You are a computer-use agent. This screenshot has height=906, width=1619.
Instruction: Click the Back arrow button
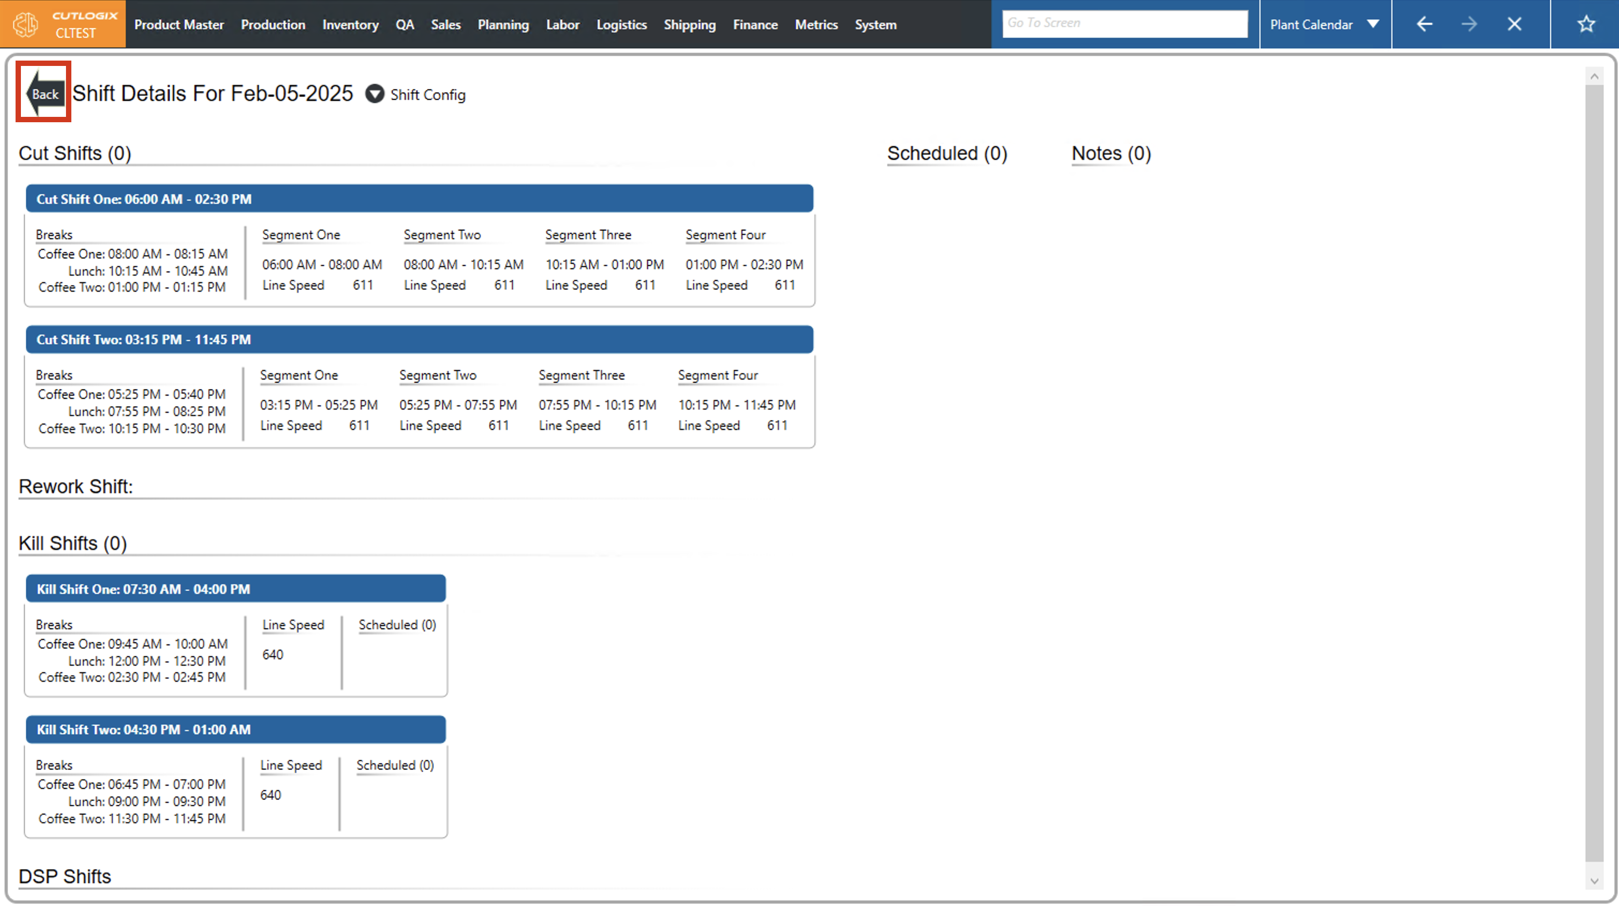pyautogui.click(x=44, y=93)
